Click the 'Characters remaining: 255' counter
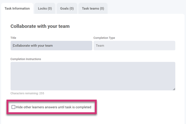186x124 pixels. 29,93
